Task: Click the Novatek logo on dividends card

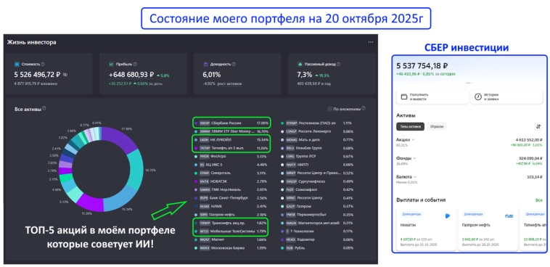Action: pos(448,215)
